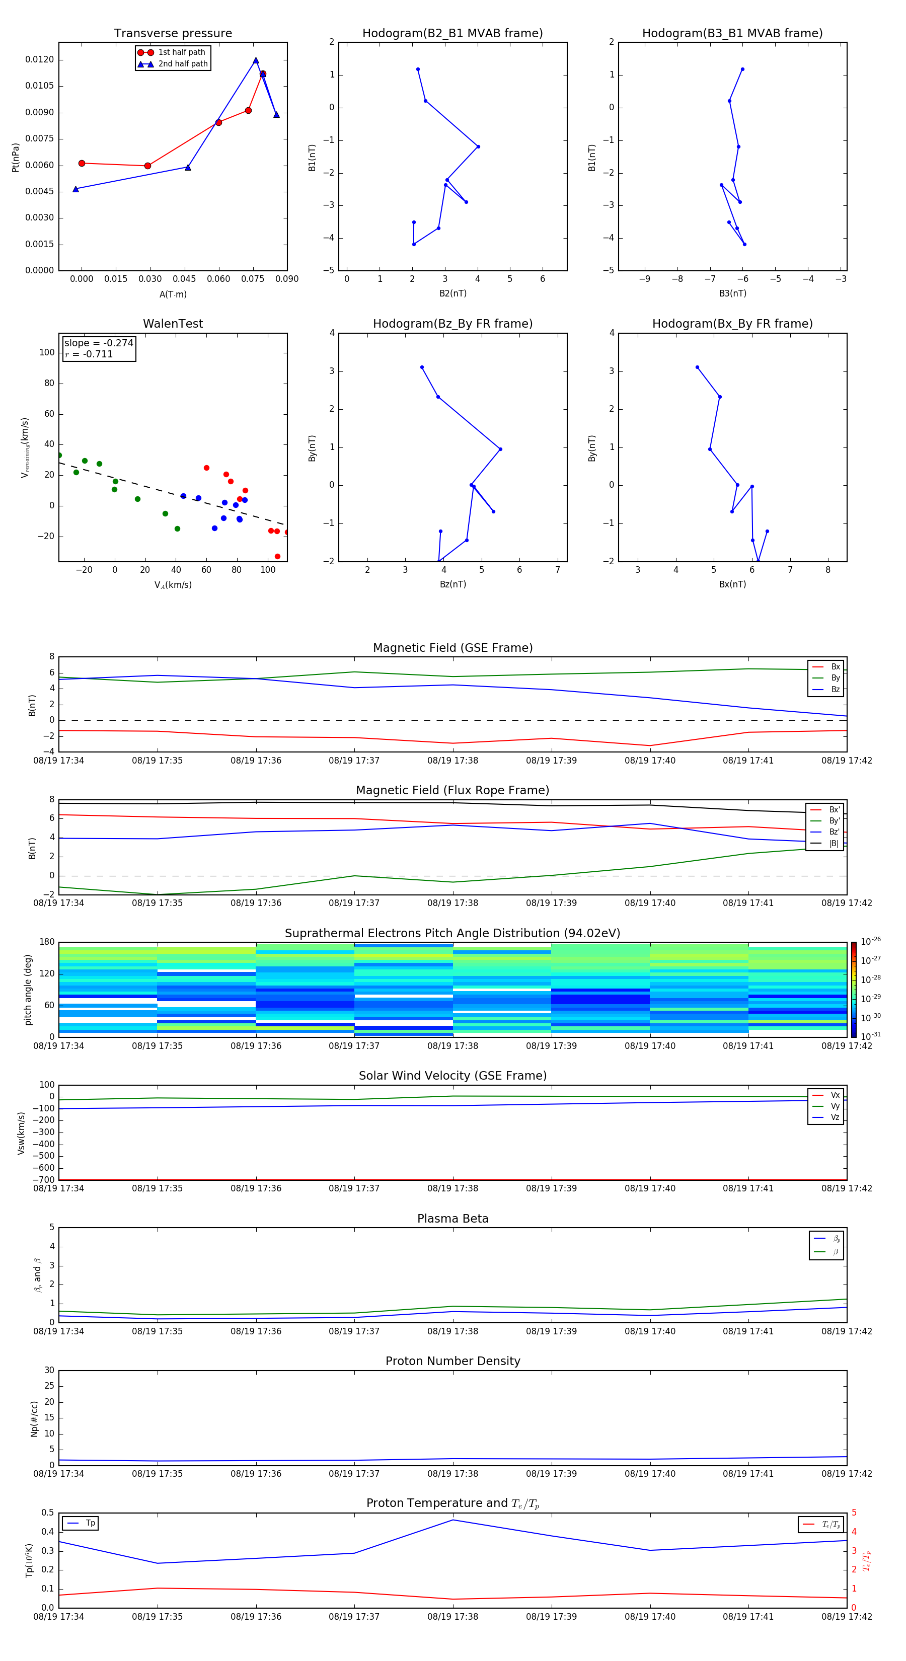Click the "pitch angle (deg)" y-axis label

point(28,990)
